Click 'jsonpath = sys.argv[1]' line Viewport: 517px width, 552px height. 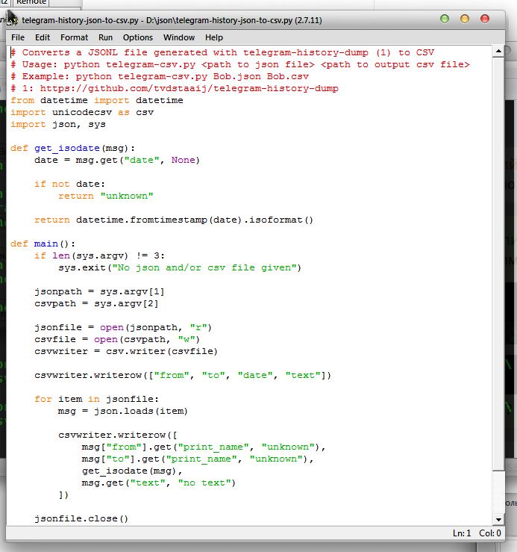(x=99, y=291)
